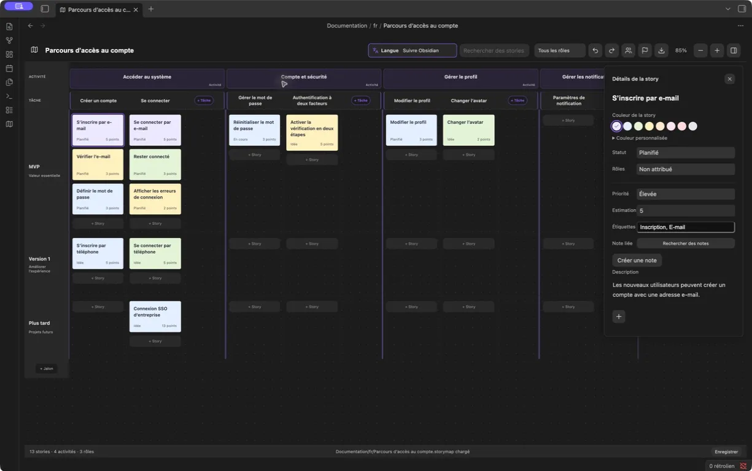Open the calendar ribbon icon

9,68
